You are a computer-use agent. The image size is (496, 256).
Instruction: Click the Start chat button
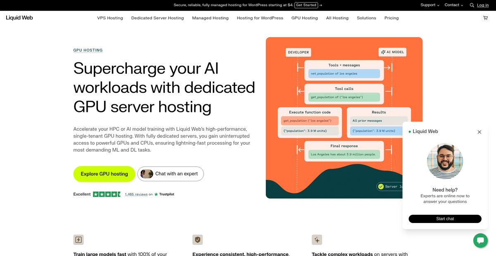[x=445, y=219]
